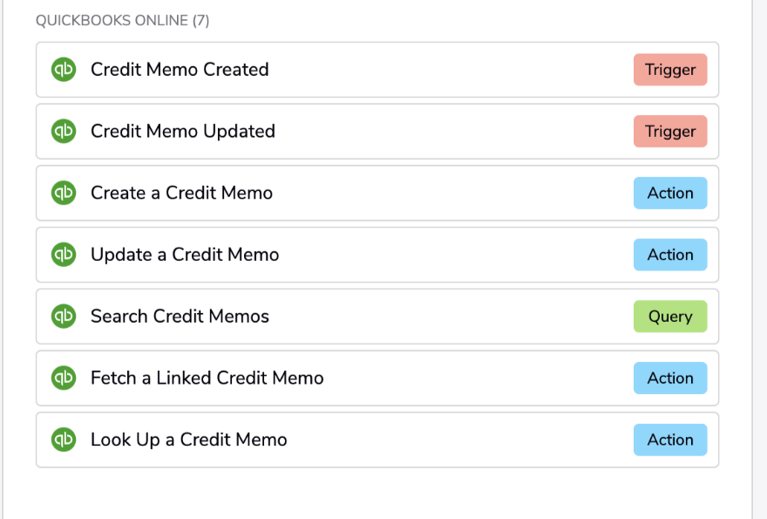
Task: Select the Credit Memo Created text
Action: [x=180, y=70]
